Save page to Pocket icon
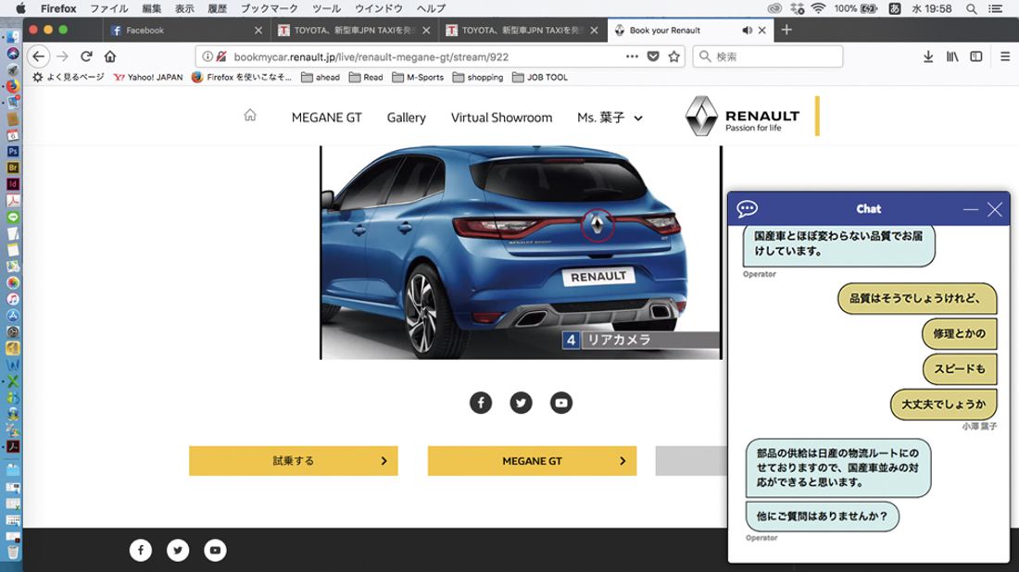The height and width of the screenshot is (572, 1019). coord(653,56)
